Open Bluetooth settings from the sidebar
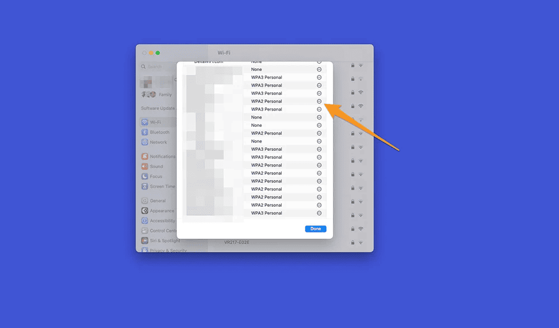This screenshot has width=559, height=328. tap(159, 132)
